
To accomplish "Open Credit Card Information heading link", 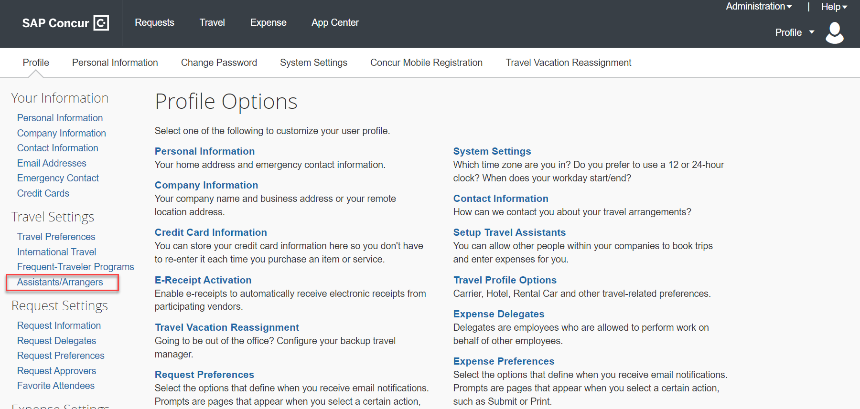I will (211, 232).
